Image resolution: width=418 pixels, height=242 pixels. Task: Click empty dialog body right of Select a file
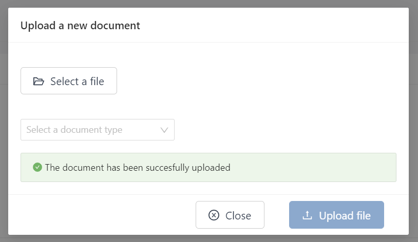tap(257, 81)
